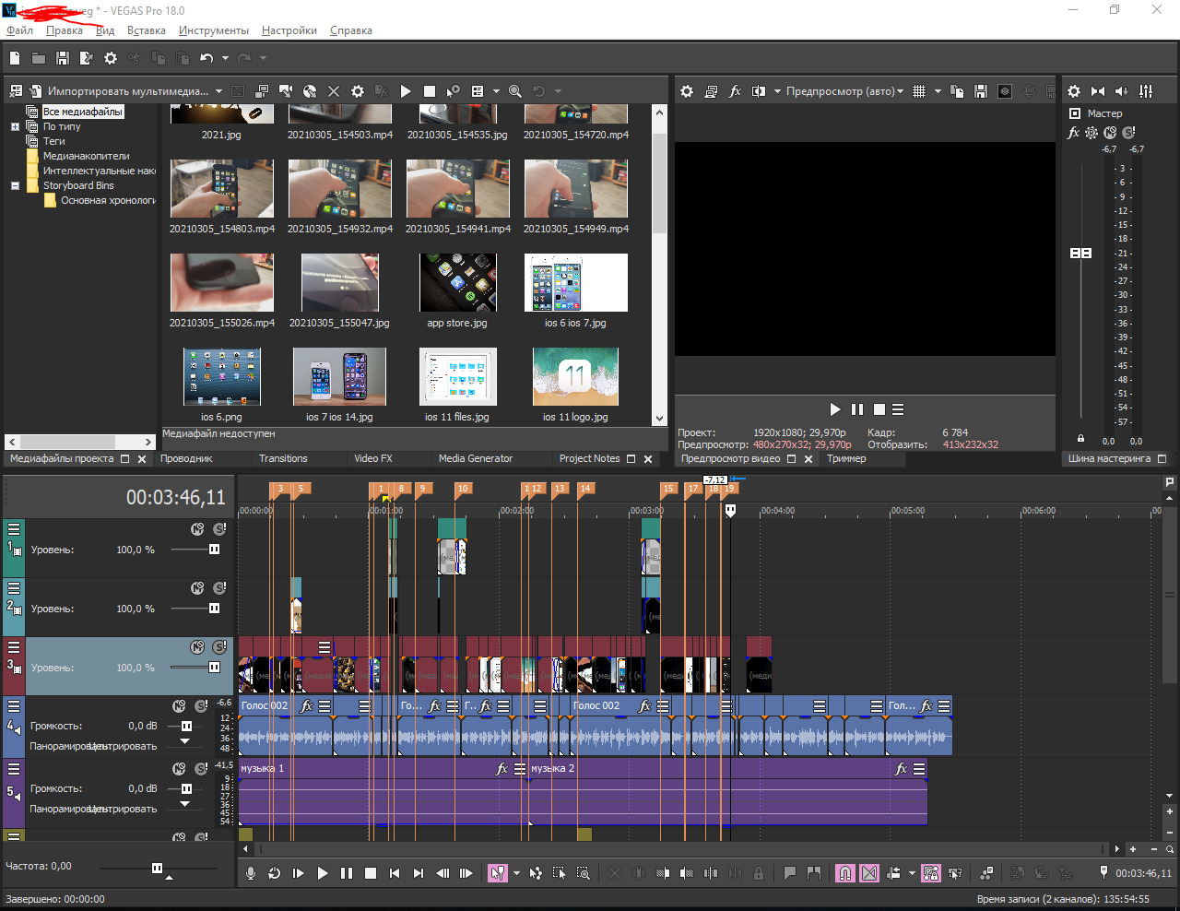Switch to the Триммер tab

click(846, 458)
